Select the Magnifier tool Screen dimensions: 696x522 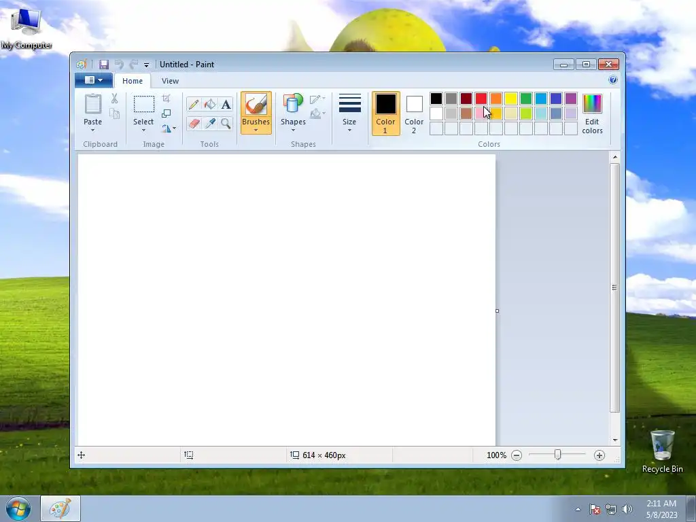click(x=226, y=123)
